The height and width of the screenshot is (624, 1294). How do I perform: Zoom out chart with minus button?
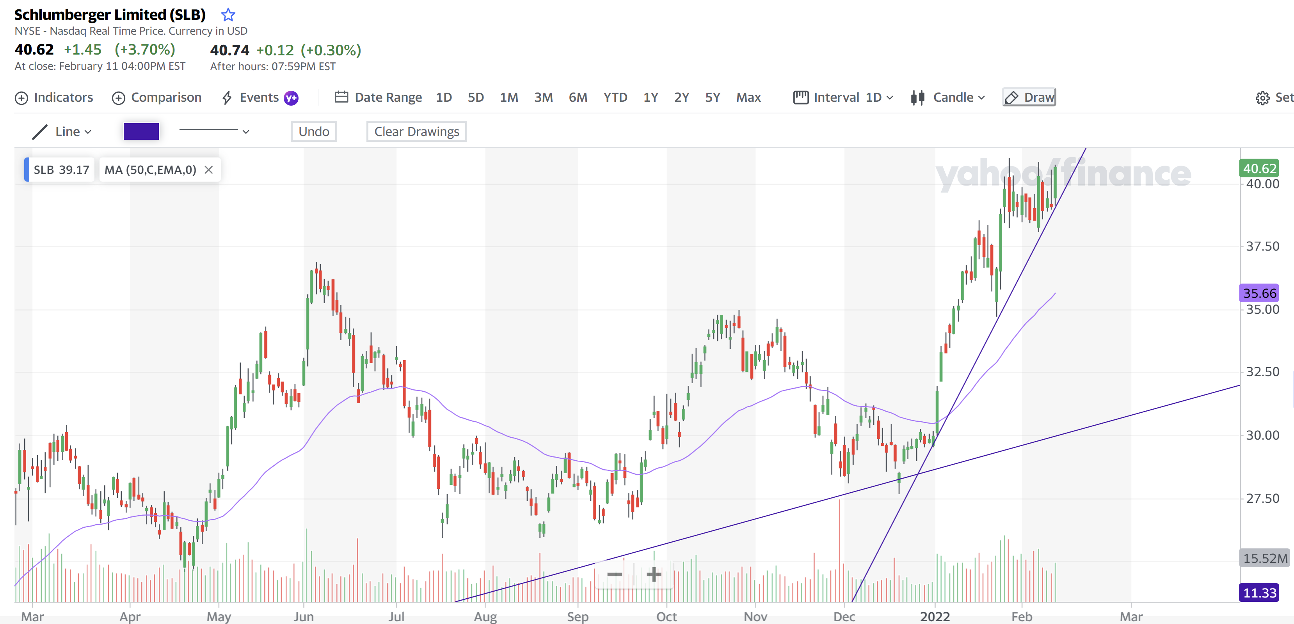pos(614,575)
